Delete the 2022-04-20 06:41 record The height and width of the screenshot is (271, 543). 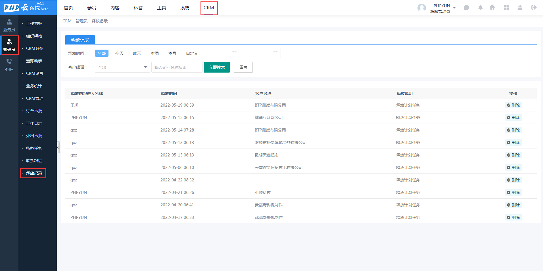coord(513,205)
